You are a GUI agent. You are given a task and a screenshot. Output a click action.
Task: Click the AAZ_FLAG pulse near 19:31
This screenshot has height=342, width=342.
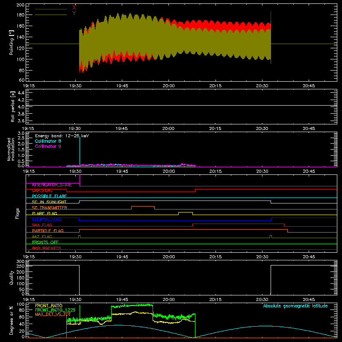(79, 236)
